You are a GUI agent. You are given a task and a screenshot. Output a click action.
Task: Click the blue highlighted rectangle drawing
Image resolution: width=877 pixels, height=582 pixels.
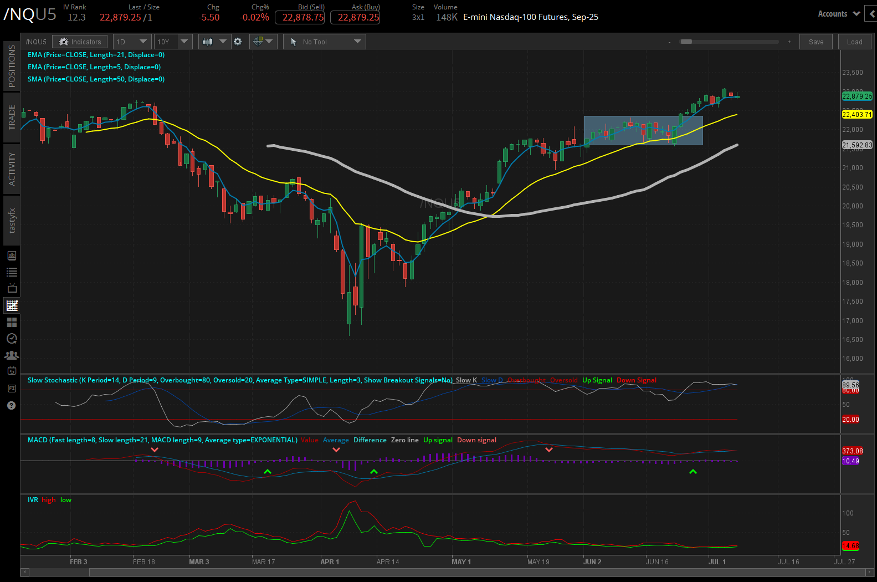(x=643, y=130)
